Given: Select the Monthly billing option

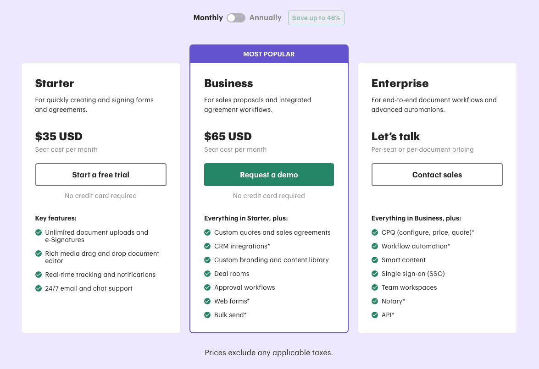Looking at the screenshot, I should 208,17.
